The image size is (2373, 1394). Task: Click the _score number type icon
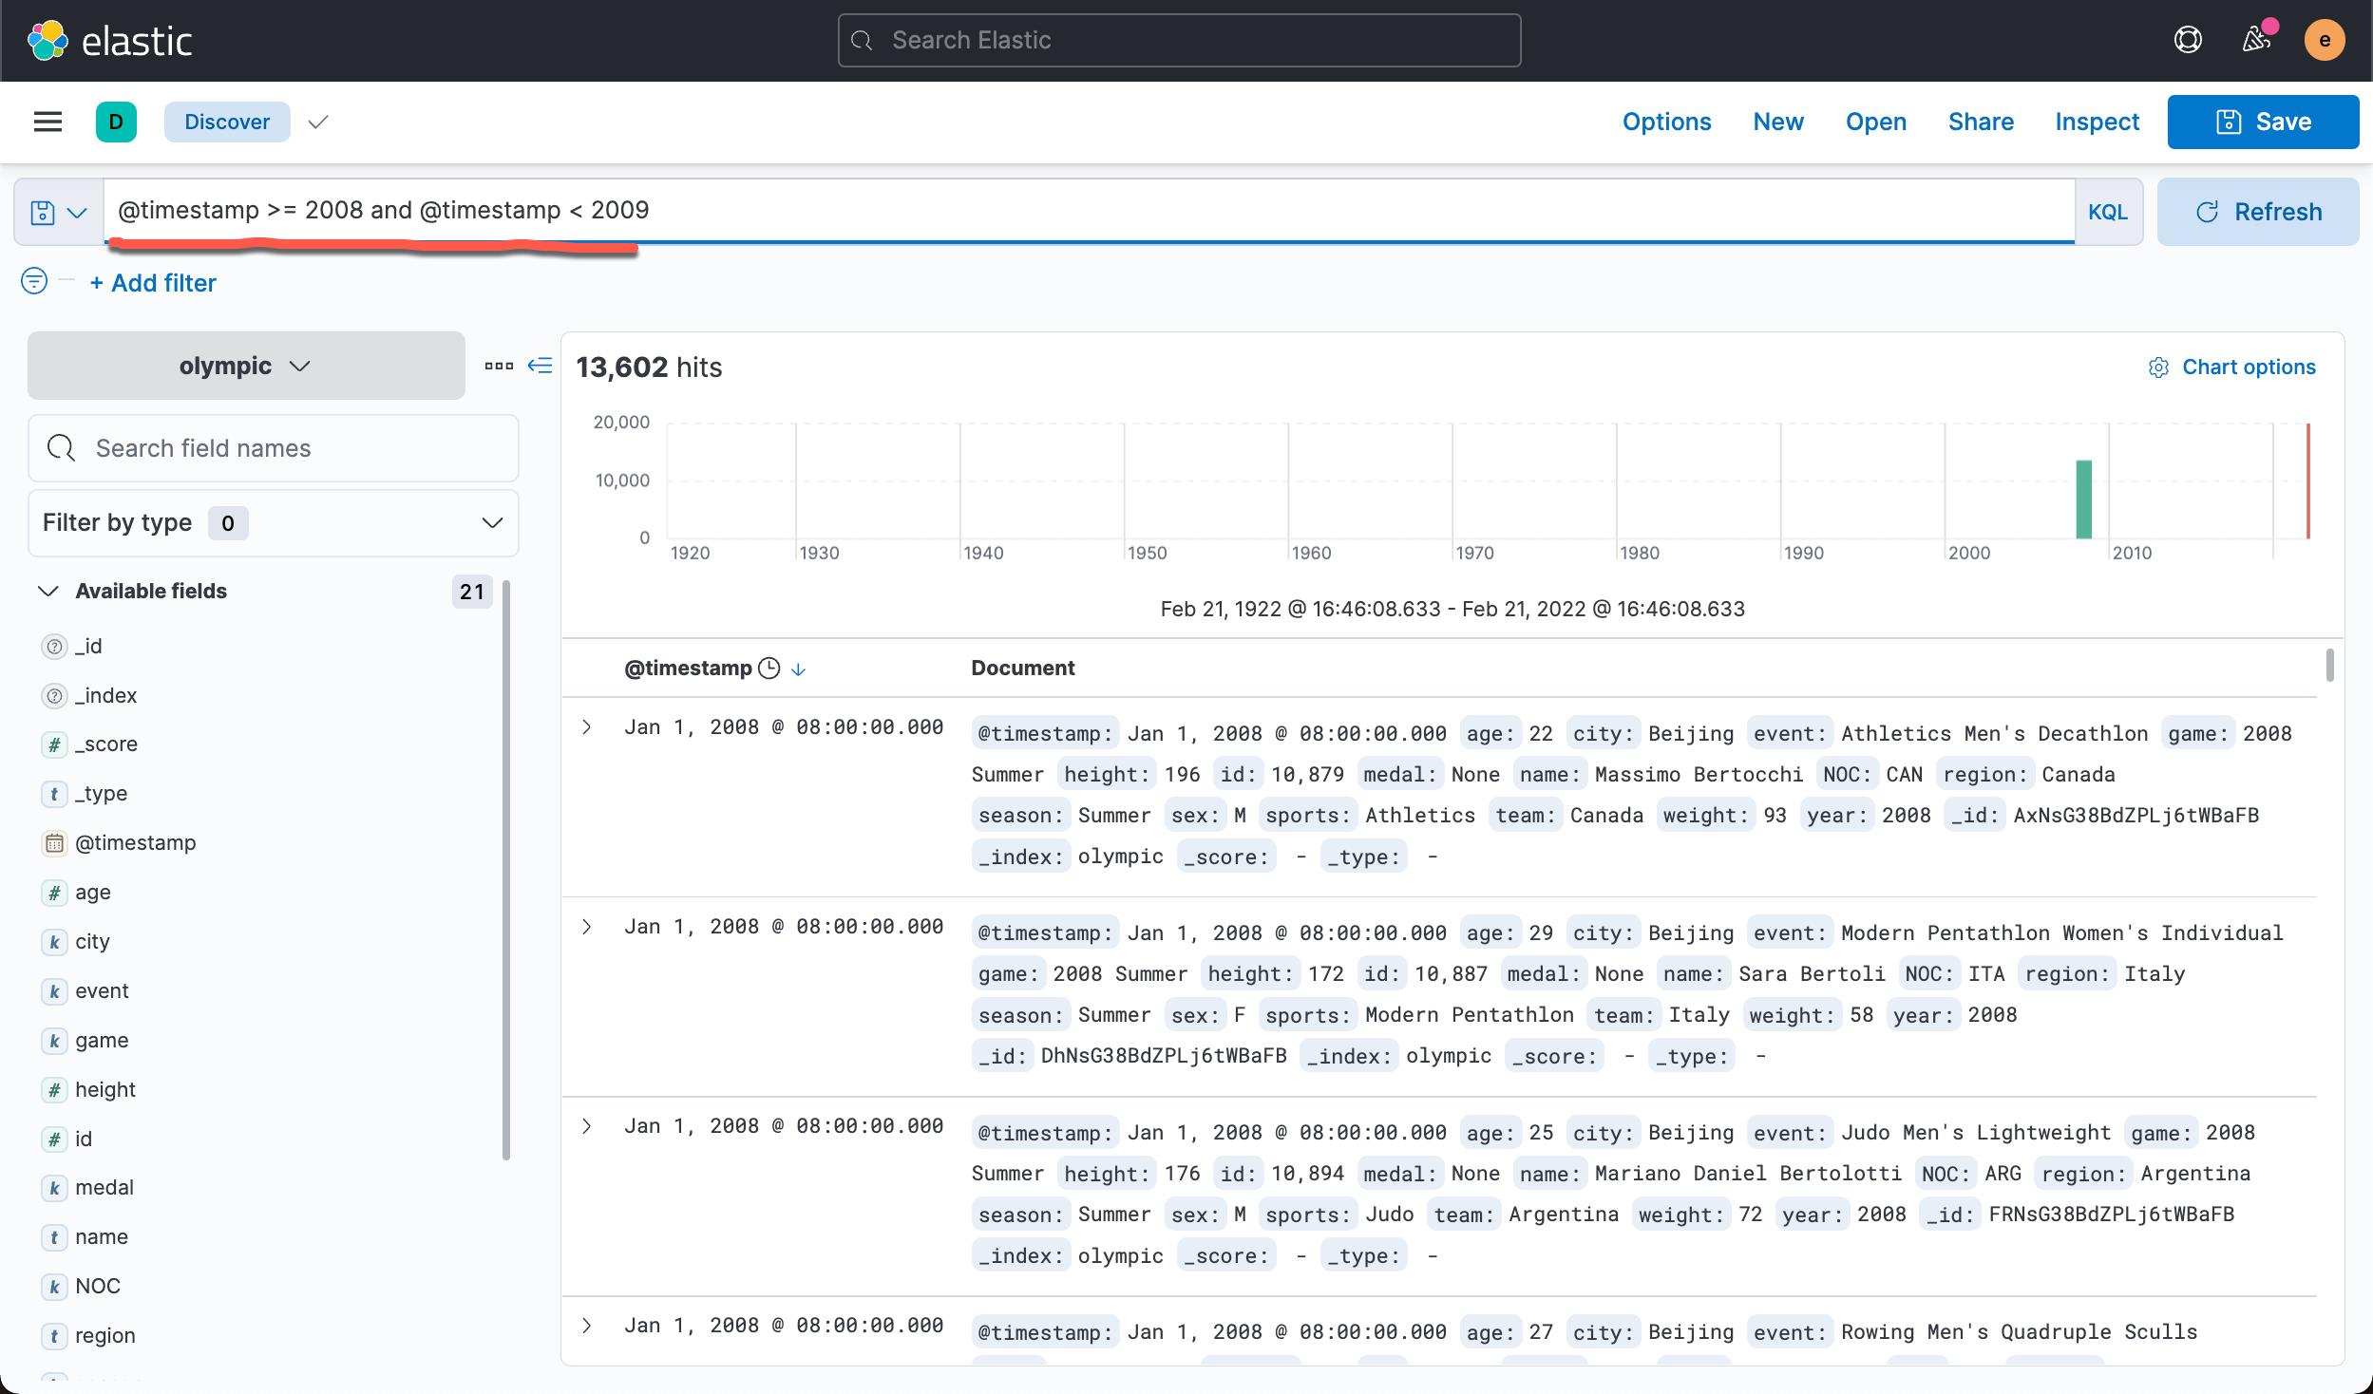pyautogui.click(x=55, y=744)
